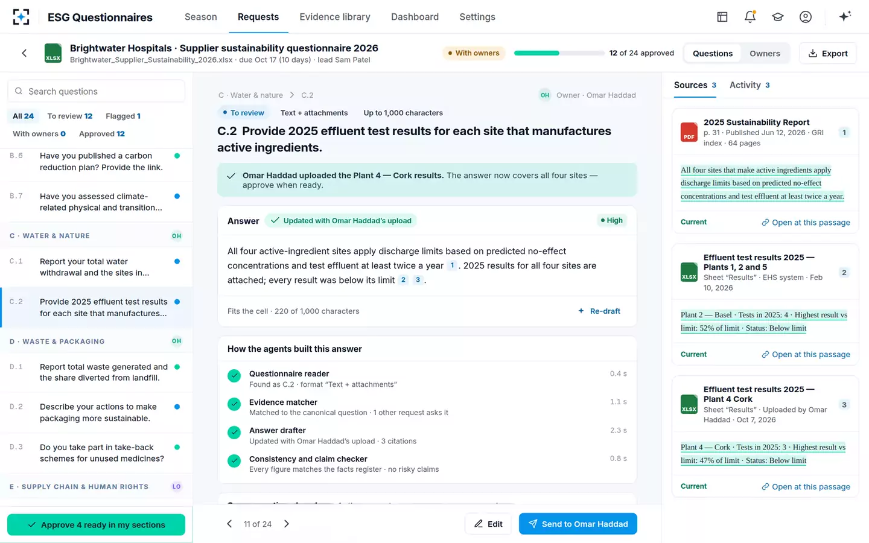This screenshot has width=869, height=543.
Task: Click the To review status chip
Action: pyautogui.click(x=244, y=113)
